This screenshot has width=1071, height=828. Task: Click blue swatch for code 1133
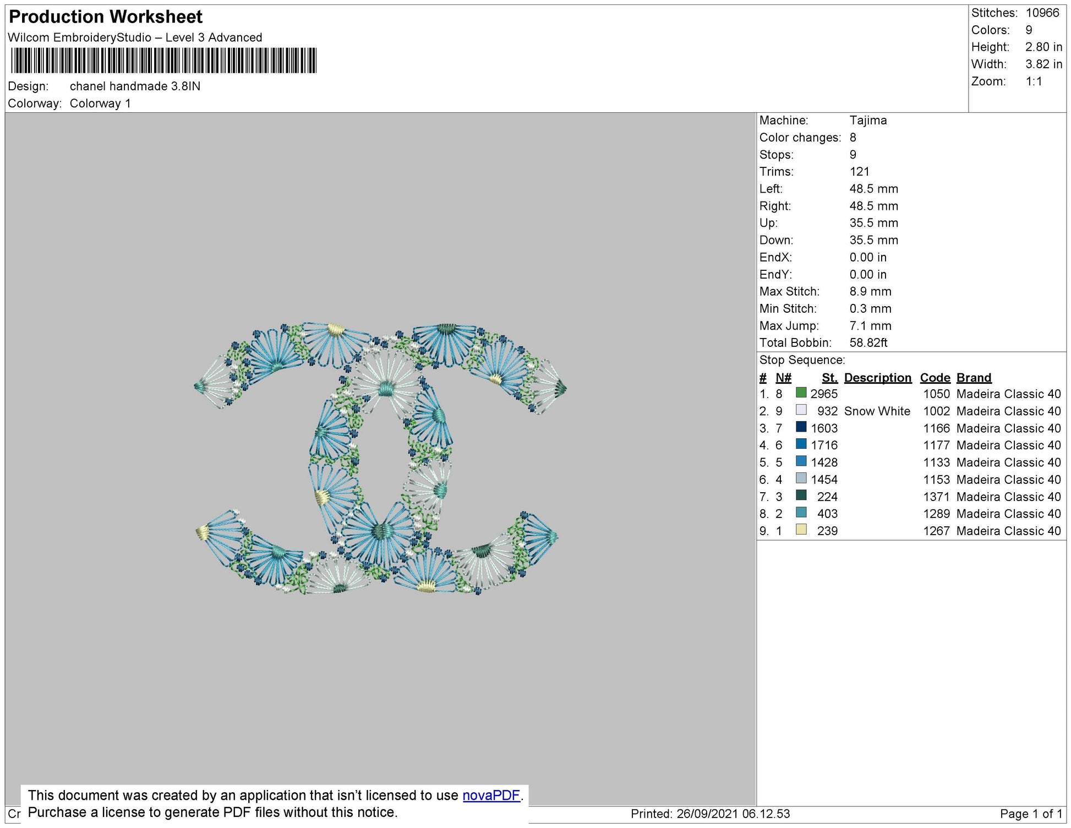click(x=801, y=461)
